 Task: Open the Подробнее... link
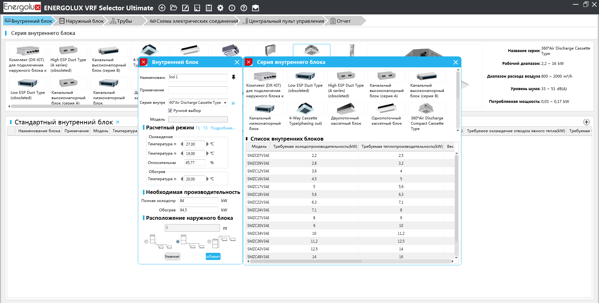coord(223,128)
